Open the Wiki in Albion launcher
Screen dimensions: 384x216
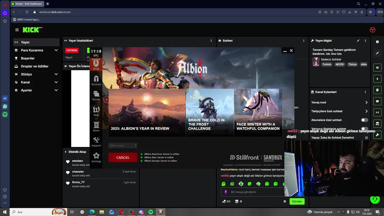tap(96, 111)
